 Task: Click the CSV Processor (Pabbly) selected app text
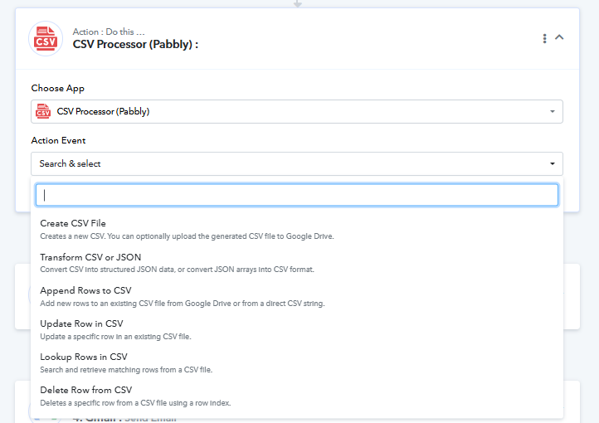103,111
